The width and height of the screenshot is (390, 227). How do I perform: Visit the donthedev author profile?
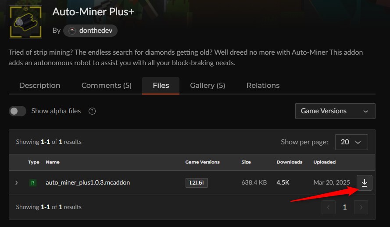click(90, 31)
